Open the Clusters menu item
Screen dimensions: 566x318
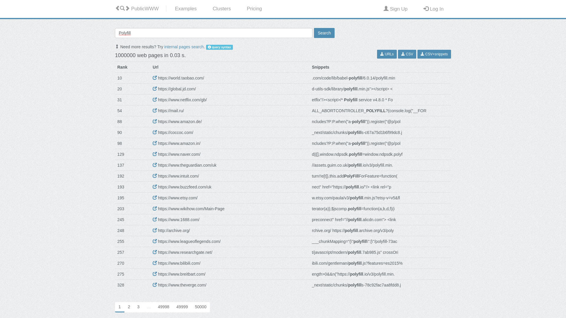(x=222, y=9)
